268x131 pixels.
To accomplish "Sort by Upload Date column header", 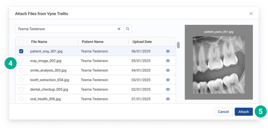I will [142, 42].
